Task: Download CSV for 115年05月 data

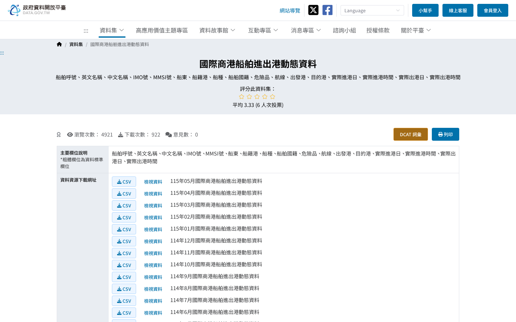Action: (x=124, y=182)
